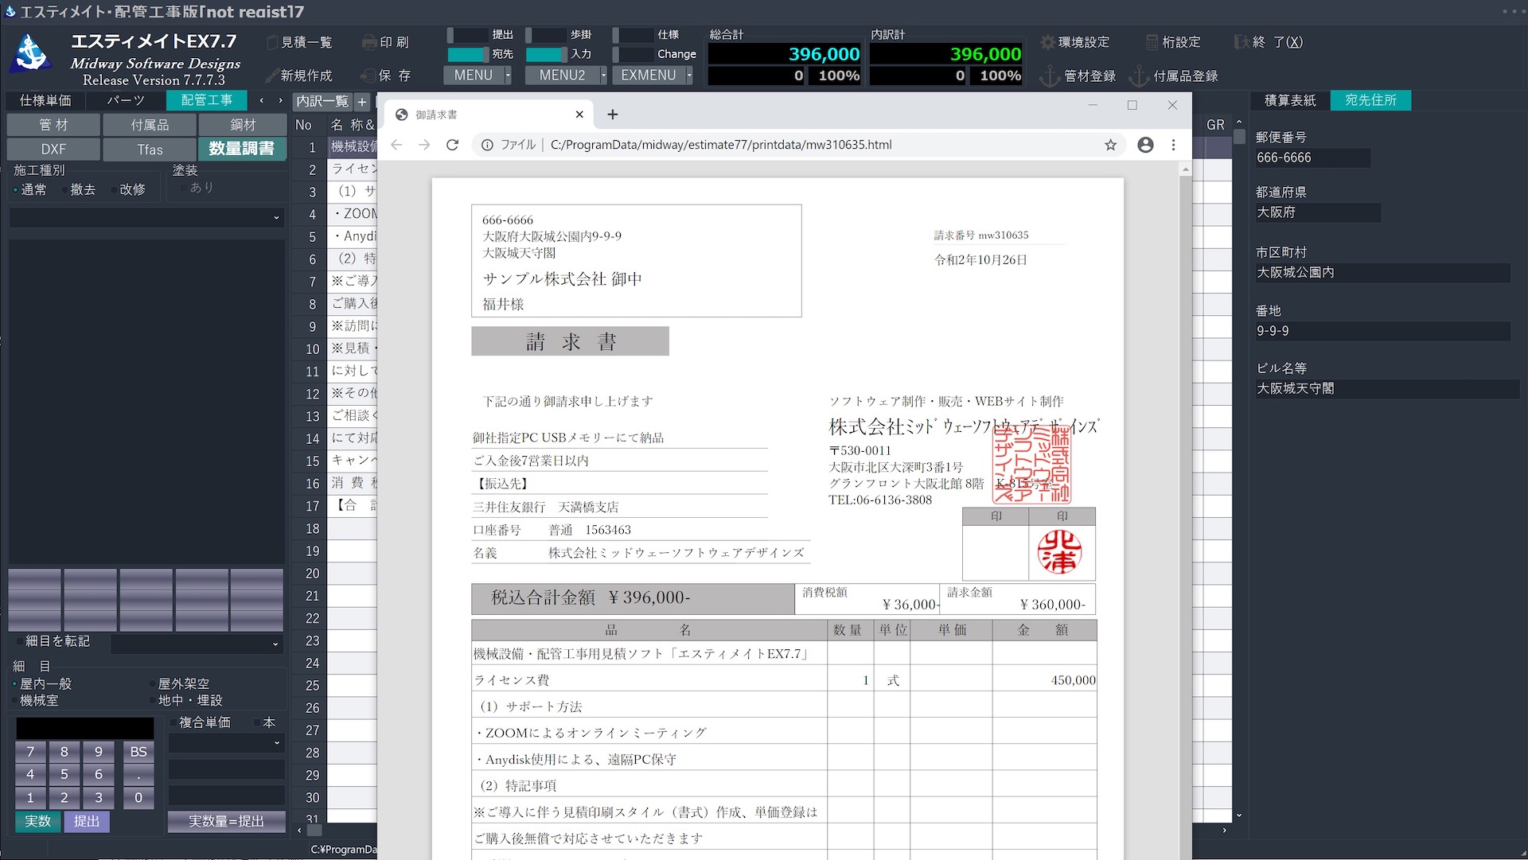Select the 宛先住所 tab
Image resolution: width=1528 pixels, height=860 pixels.
(1370, 100)
